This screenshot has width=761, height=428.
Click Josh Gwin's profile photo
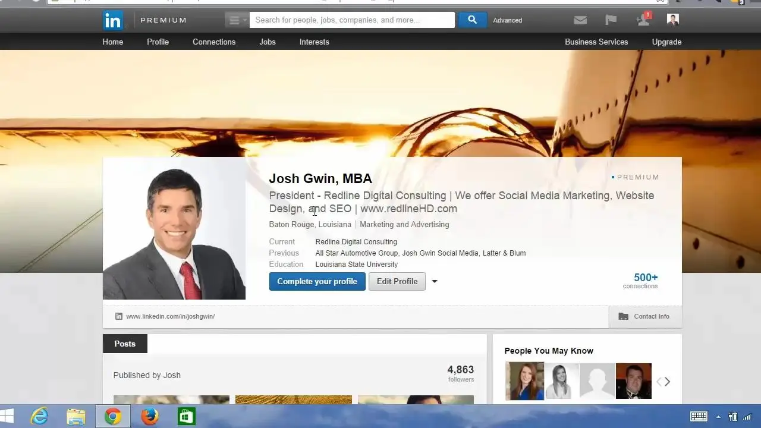pyautogui.click(x=174, y=228)
